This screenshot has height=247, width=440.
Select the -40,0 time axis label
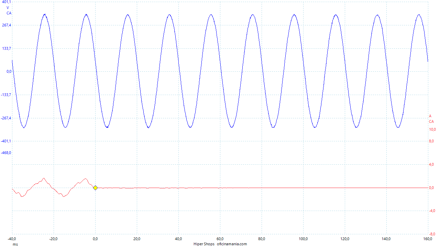pos(12,239)
